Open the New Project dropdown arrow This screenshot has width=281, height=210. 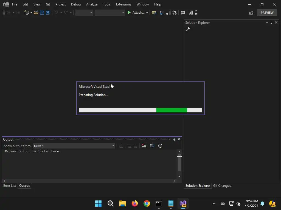[x=31, y=13]
